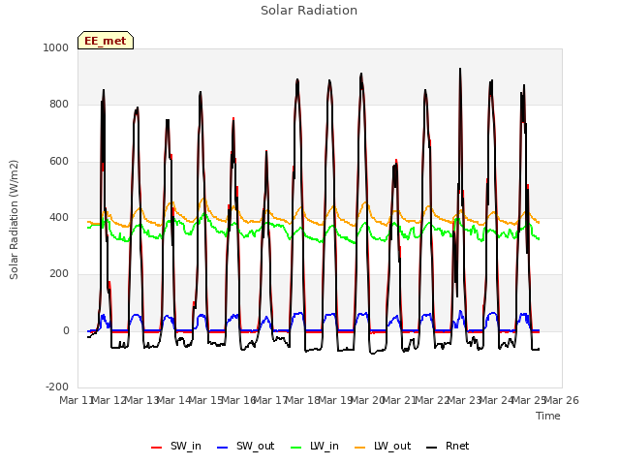Click the Solar Radiation (W/m2) y-axis label
Viewport: 620px width, 465px height.
coord(14,220)
